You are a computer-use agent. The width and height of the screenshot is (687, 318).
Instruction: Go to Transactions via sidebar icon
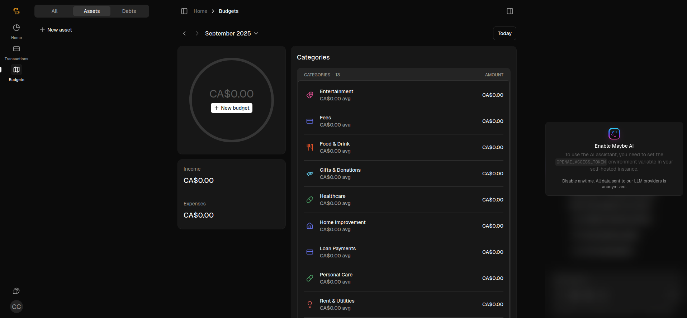click(16, 49)
